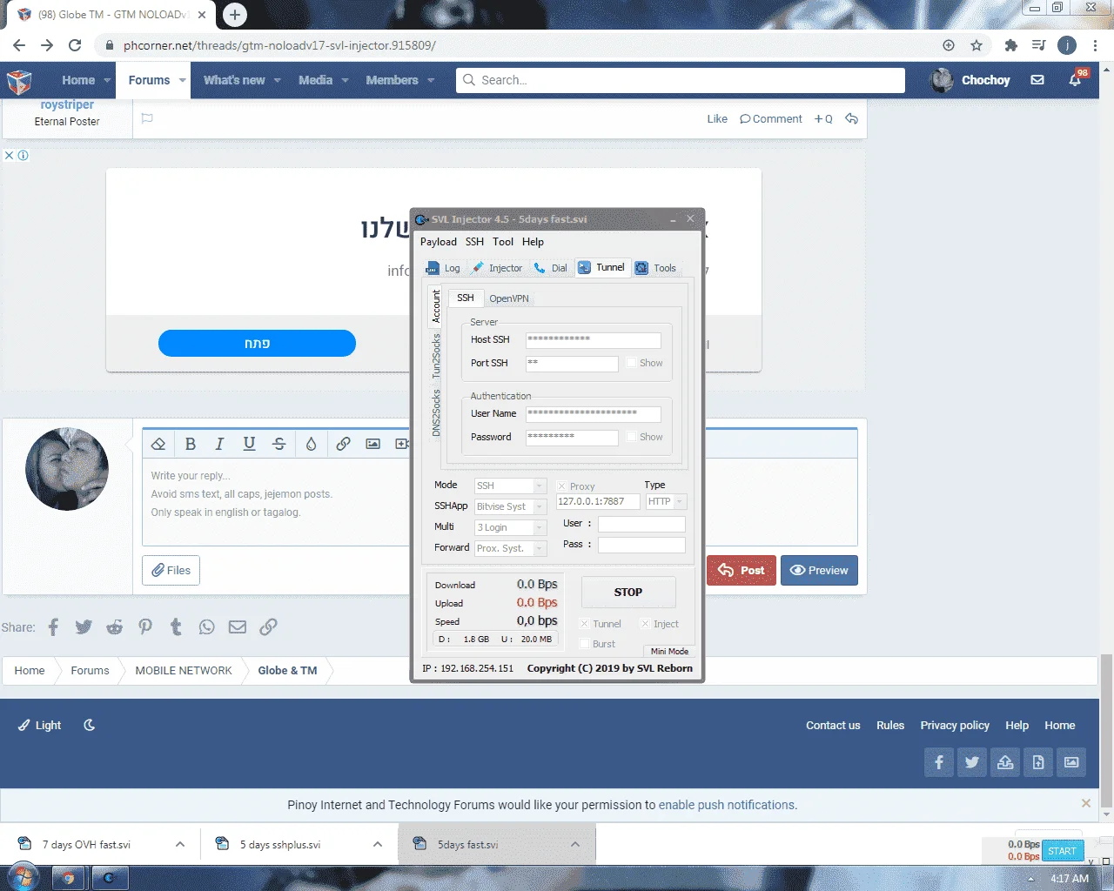Image resolution: width=1114 pixels, height=891 pixels.
Task: Click the remove formatting eraser in the editor
Action: coord(158,444)
